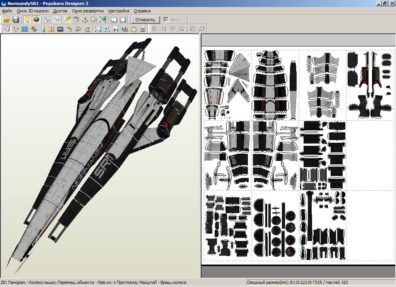396x287 pixels.
Task: Switch to split two-pane window layout
Action: click(114, 20)
